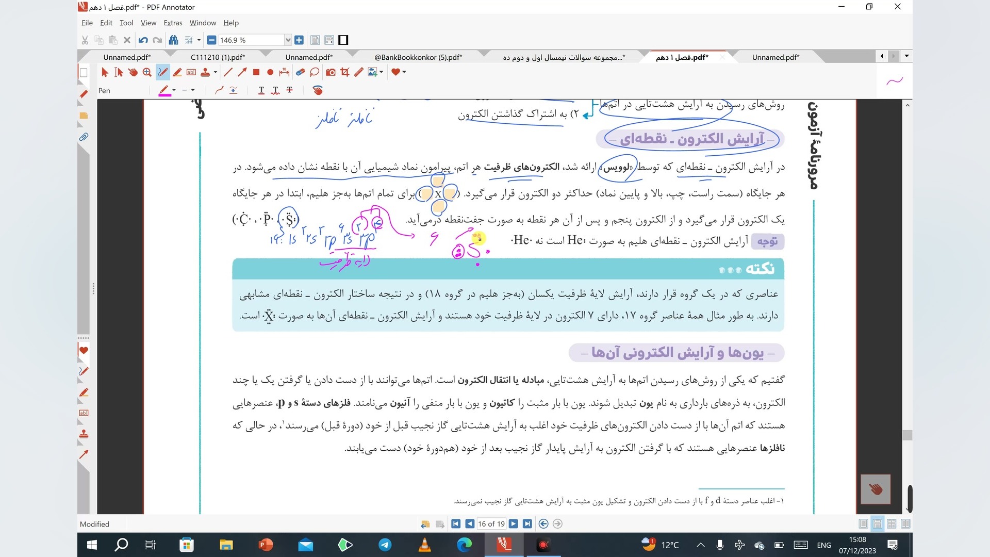Select the Crop pages tool
990x557 pixels.
tap(345, 72)
